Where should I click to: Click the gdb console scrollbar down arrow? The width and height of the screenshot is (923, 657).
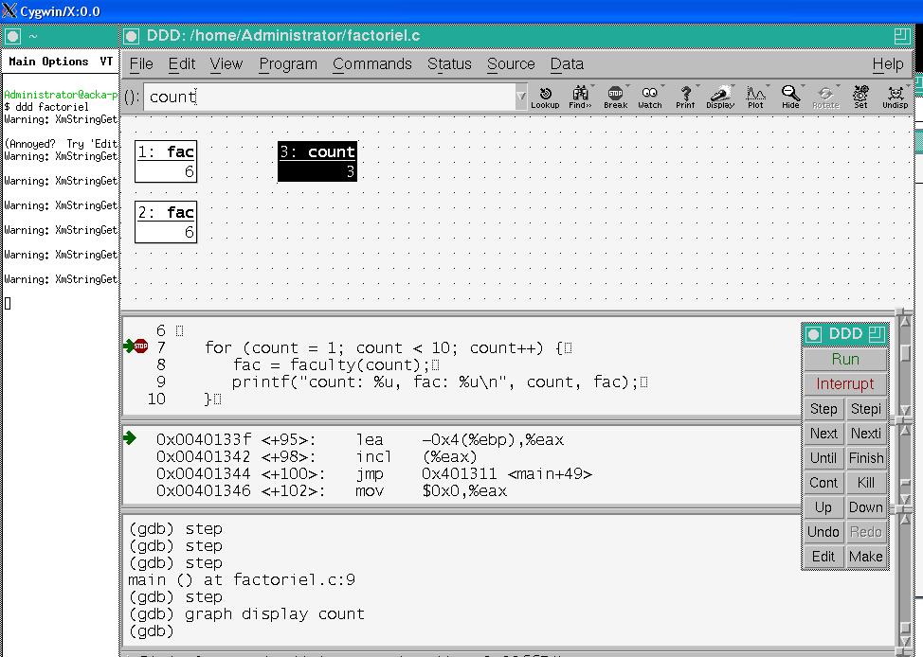[x=906, y=642]
